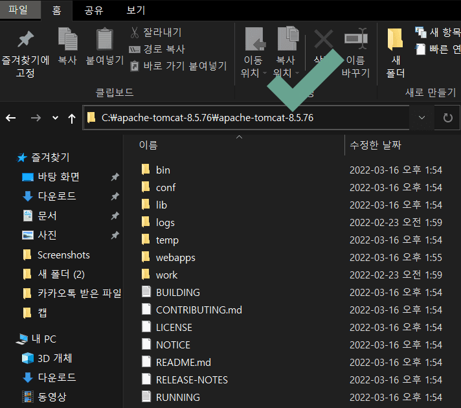Click pin icon next to 문서
Viewport: 461px width, 408px height.
[115, 216]
